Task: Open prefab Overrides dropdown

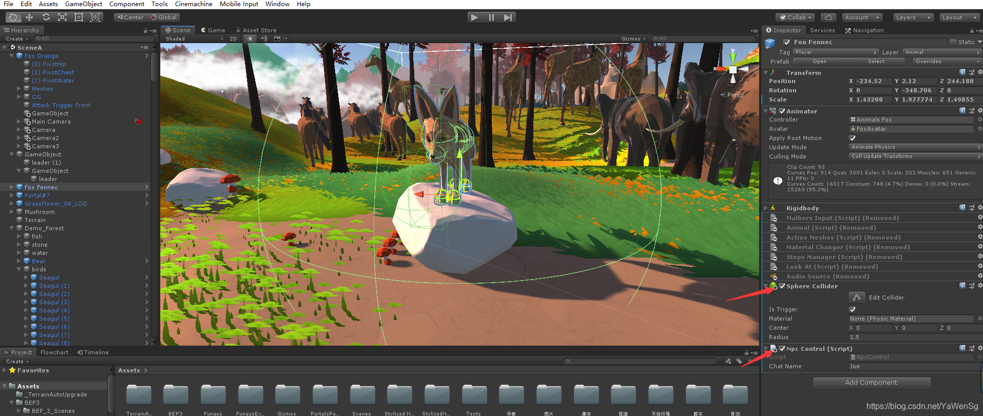Action: tap(947, 62)
